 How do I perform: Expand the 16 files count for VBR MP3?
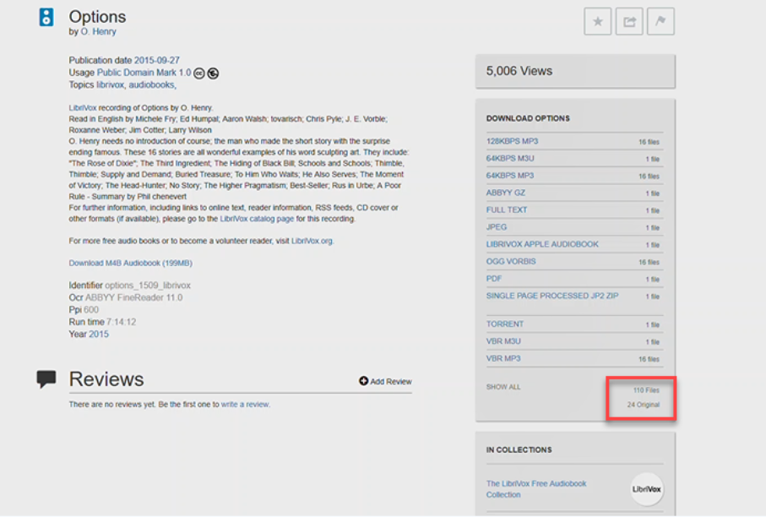[649, 359]
